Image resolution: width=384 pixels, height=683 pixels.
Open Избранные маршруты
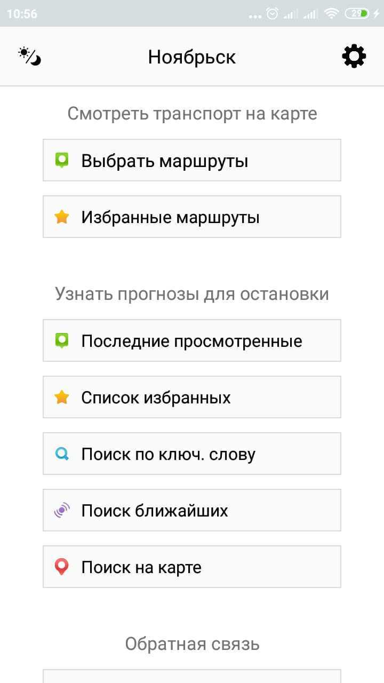(x=192, y=216)
